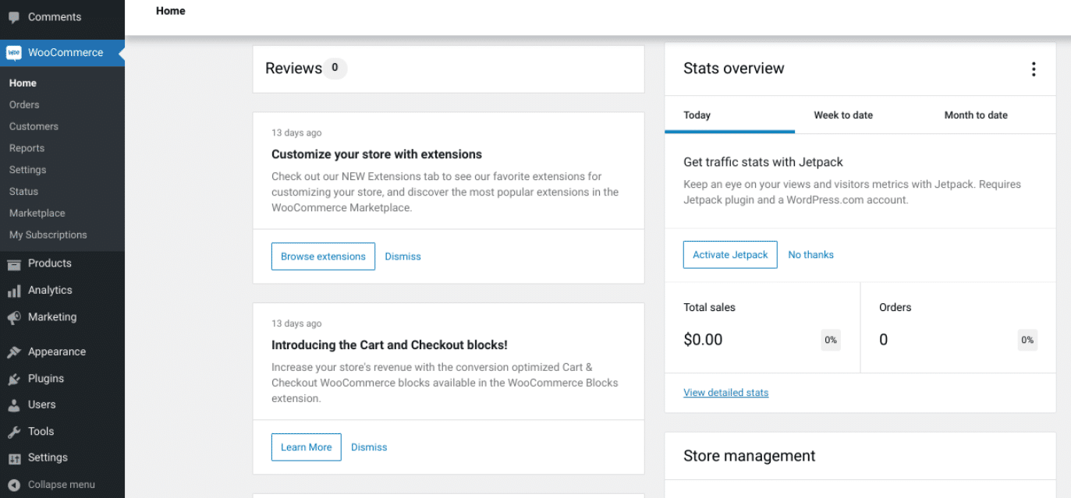Image resolution: width=1071 pixels, height=498 pixels.
Task: Click the Settings sidebar icon
Action: 14,457
